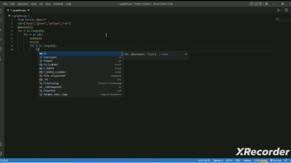Change CRLF end of line sequence
The height and width of the screenshot is (163, 291).
pos(238,160)
